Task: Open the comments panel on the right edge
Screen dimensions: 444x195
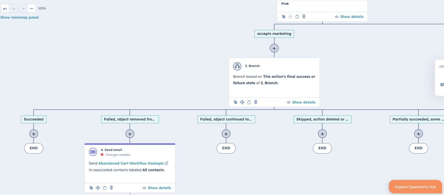Action: [442, 85]
